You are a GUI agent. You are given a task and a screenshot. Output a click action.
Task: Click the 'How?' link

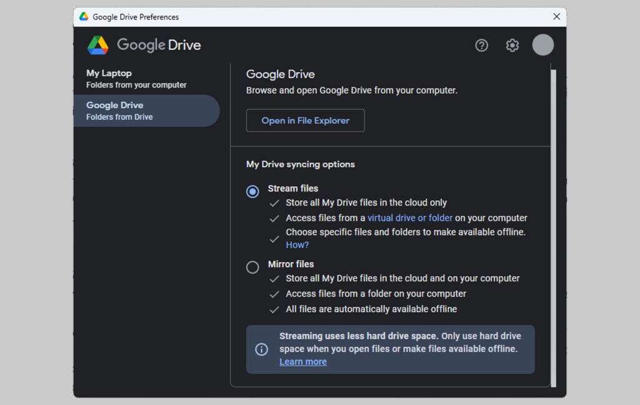coord(297,244)
